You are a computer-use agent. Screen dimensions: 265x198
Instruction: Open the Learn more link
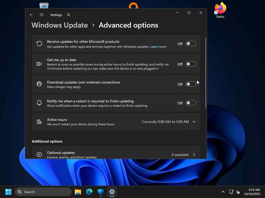[158, 47]
